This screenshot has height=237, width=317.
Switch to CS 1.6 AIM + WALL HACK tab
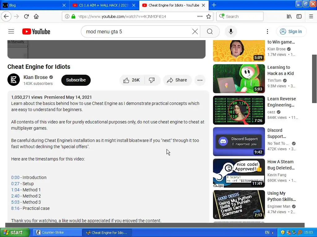pos(104,5)
